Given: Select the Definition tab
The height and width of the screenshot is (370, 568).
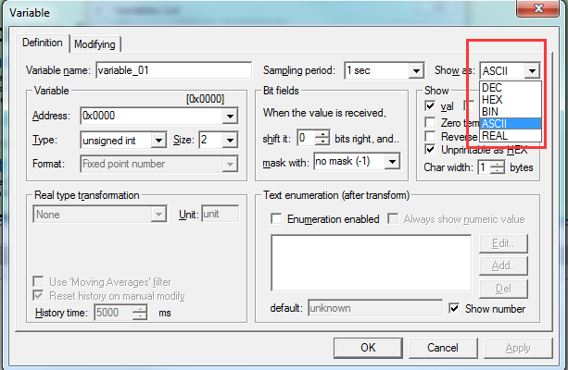Looking at the screenshot, I should [x=42, y=43].
